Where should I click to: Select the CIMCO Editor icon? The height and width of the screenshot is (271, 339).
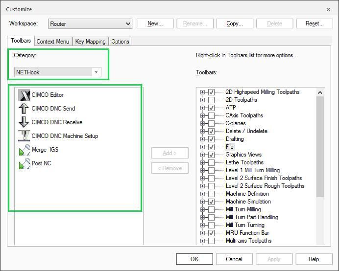tap(24, 95)
